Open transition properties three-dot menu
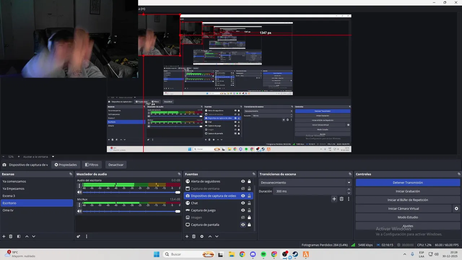462x260 pixels. (x=349, y=199)
